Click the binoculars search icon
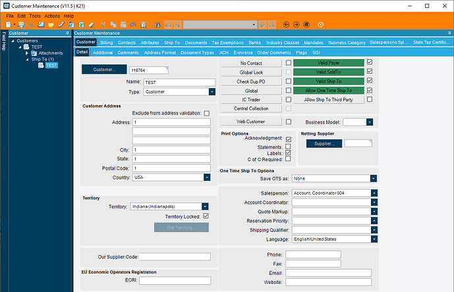 pos(158,24)
